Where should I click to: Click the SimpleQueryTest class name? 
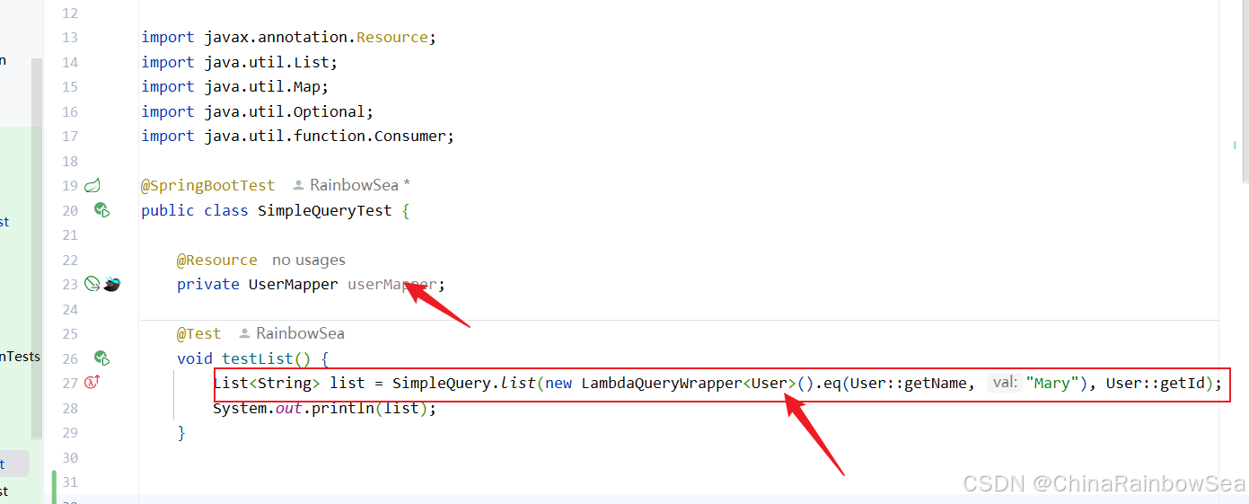point(324,211)
